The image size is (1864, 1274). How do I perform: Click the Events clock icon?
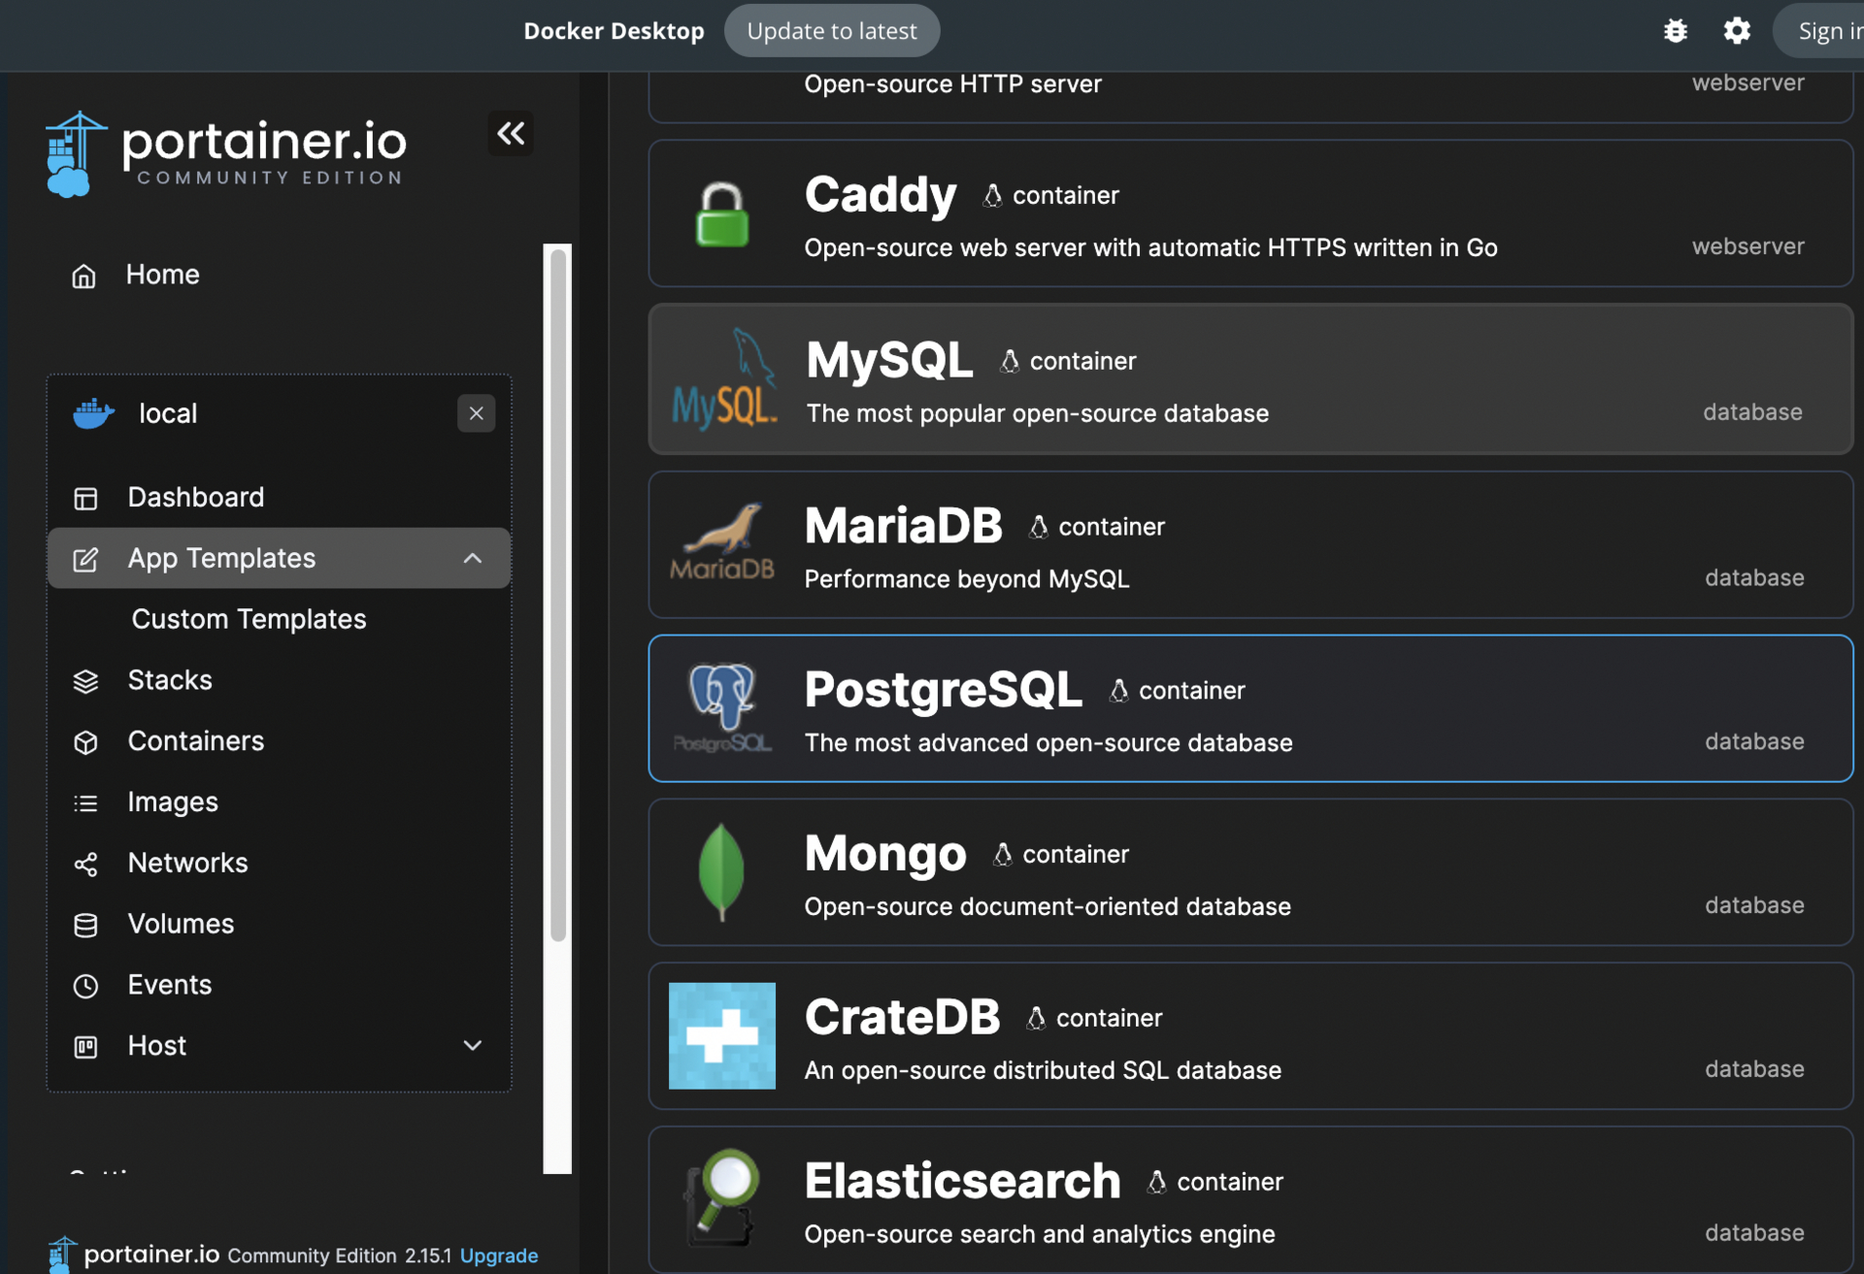[x=85, y=986]
